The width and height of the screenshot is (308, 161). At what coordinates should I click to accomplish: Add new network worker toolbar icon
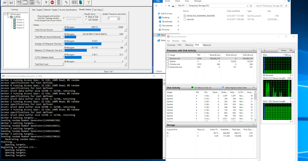(32, 2)
